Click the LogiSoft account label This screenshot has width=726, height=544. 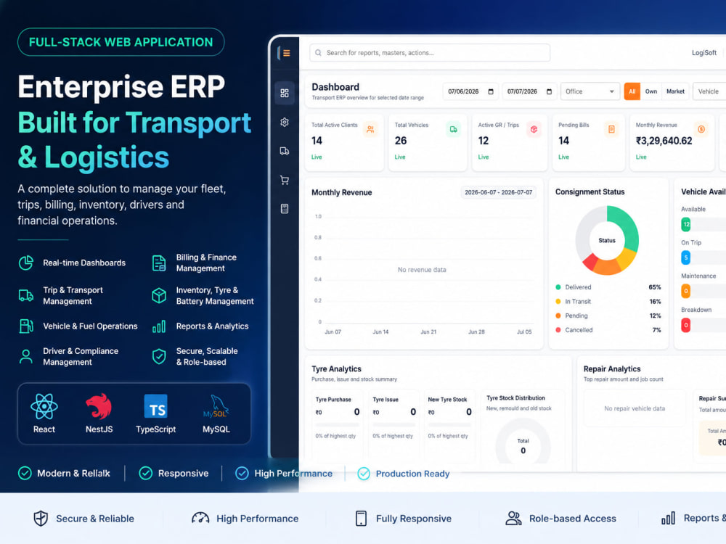703,53
